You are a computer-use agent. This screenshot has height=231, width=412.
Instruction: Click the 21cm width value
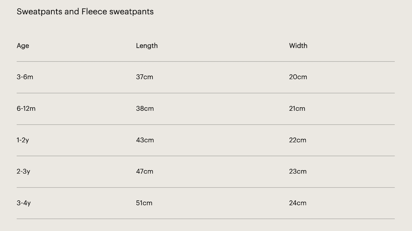coord(297,109)
